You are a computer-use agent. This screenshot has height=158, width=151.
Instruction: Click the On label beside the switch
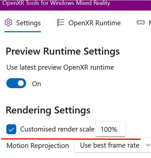pos(36,84)
